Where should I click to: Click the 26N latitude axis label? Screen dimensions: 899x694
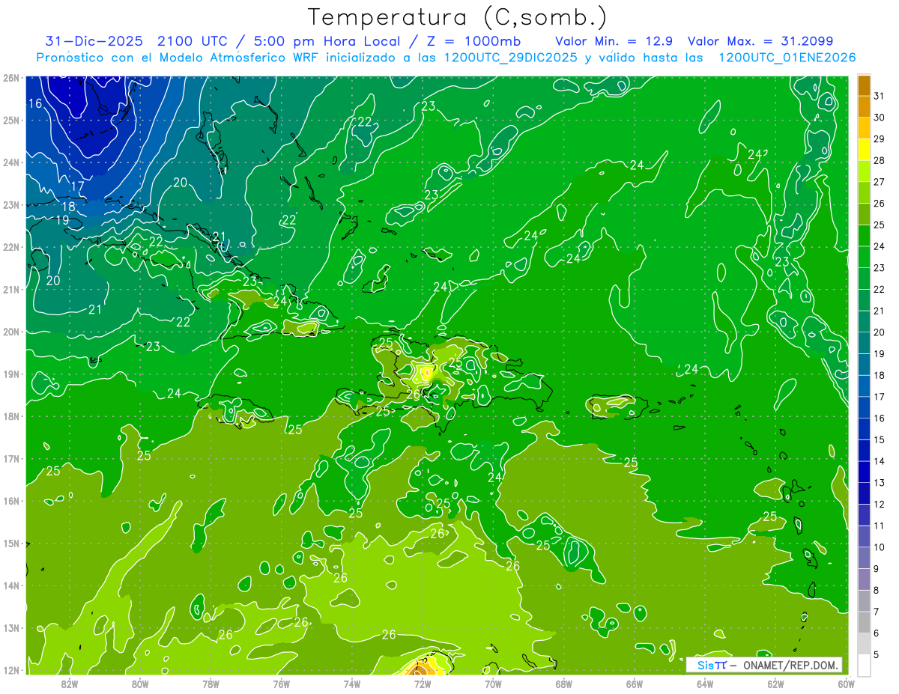click(11, 78)
